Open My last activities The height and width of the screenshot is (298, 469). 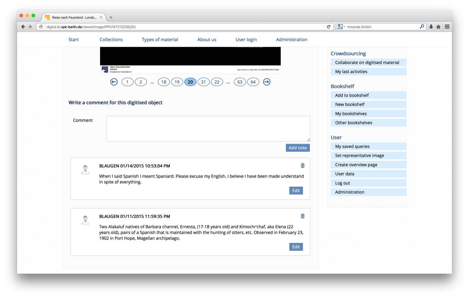(x=368, y=71)
